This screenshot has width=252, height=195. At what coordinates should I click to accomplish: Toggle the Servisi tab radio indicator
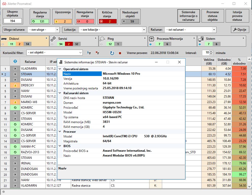[x=52, y=44]
